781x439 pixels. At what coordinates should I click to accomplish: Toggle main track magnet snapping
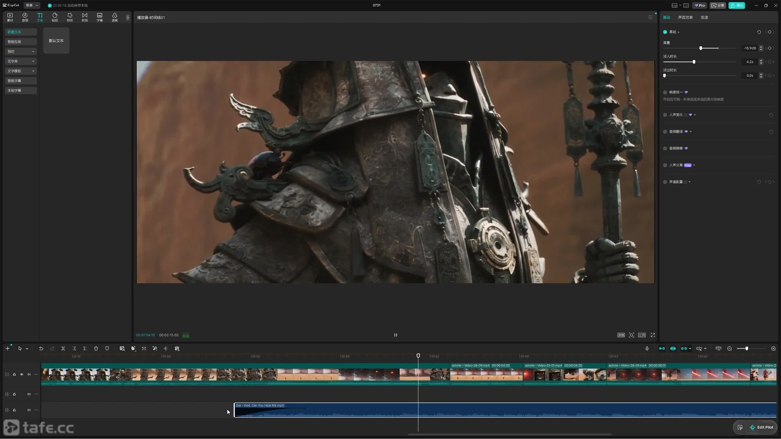(662, 348)
